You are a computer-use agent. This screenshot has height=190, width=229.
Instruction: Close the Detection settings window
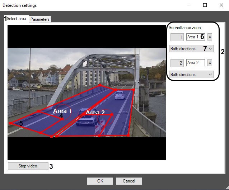221,5
